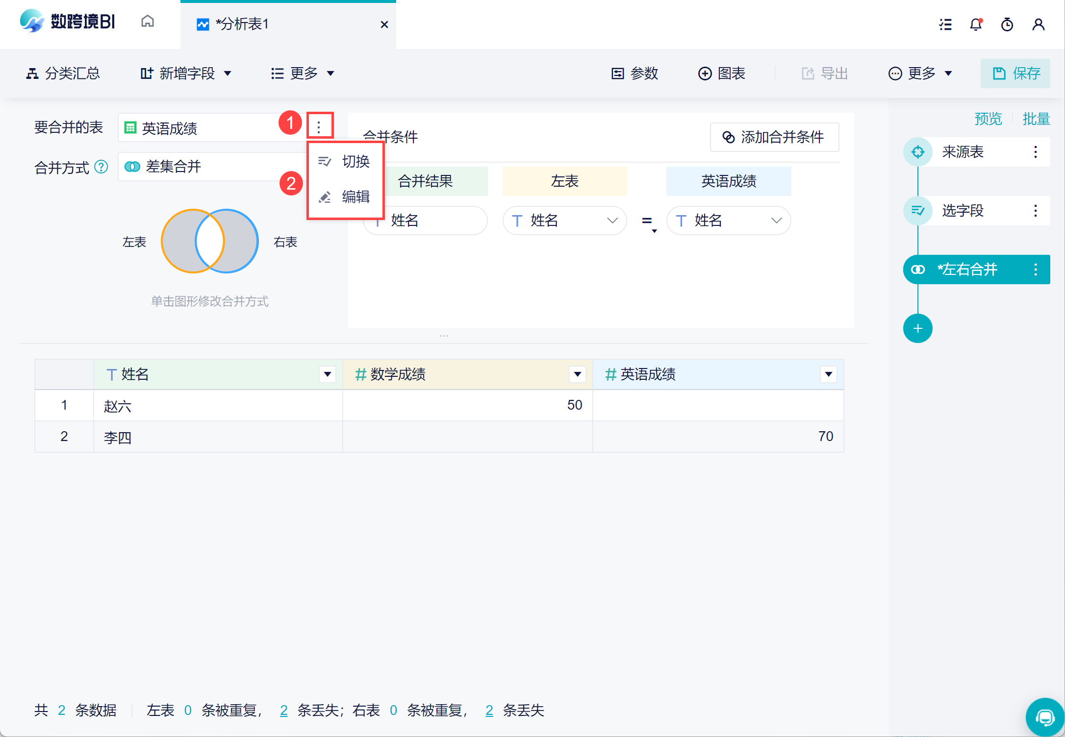Toggle the equals operator selector
The width and height of the screenshot is (1065, 737).
pyautogui.click(x=648, y=221)
